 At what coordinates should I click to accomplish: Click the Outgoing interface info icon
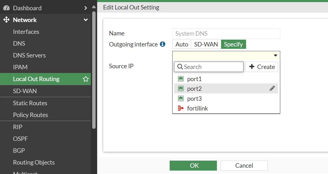(x=163, y=44)
